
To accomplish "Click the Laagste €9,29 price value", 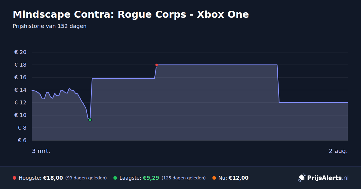I will tap(151, 178).
